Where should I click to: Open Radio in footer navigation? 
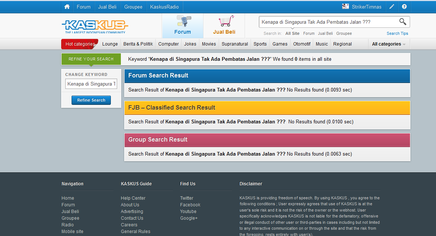click(x=67, y=225)
